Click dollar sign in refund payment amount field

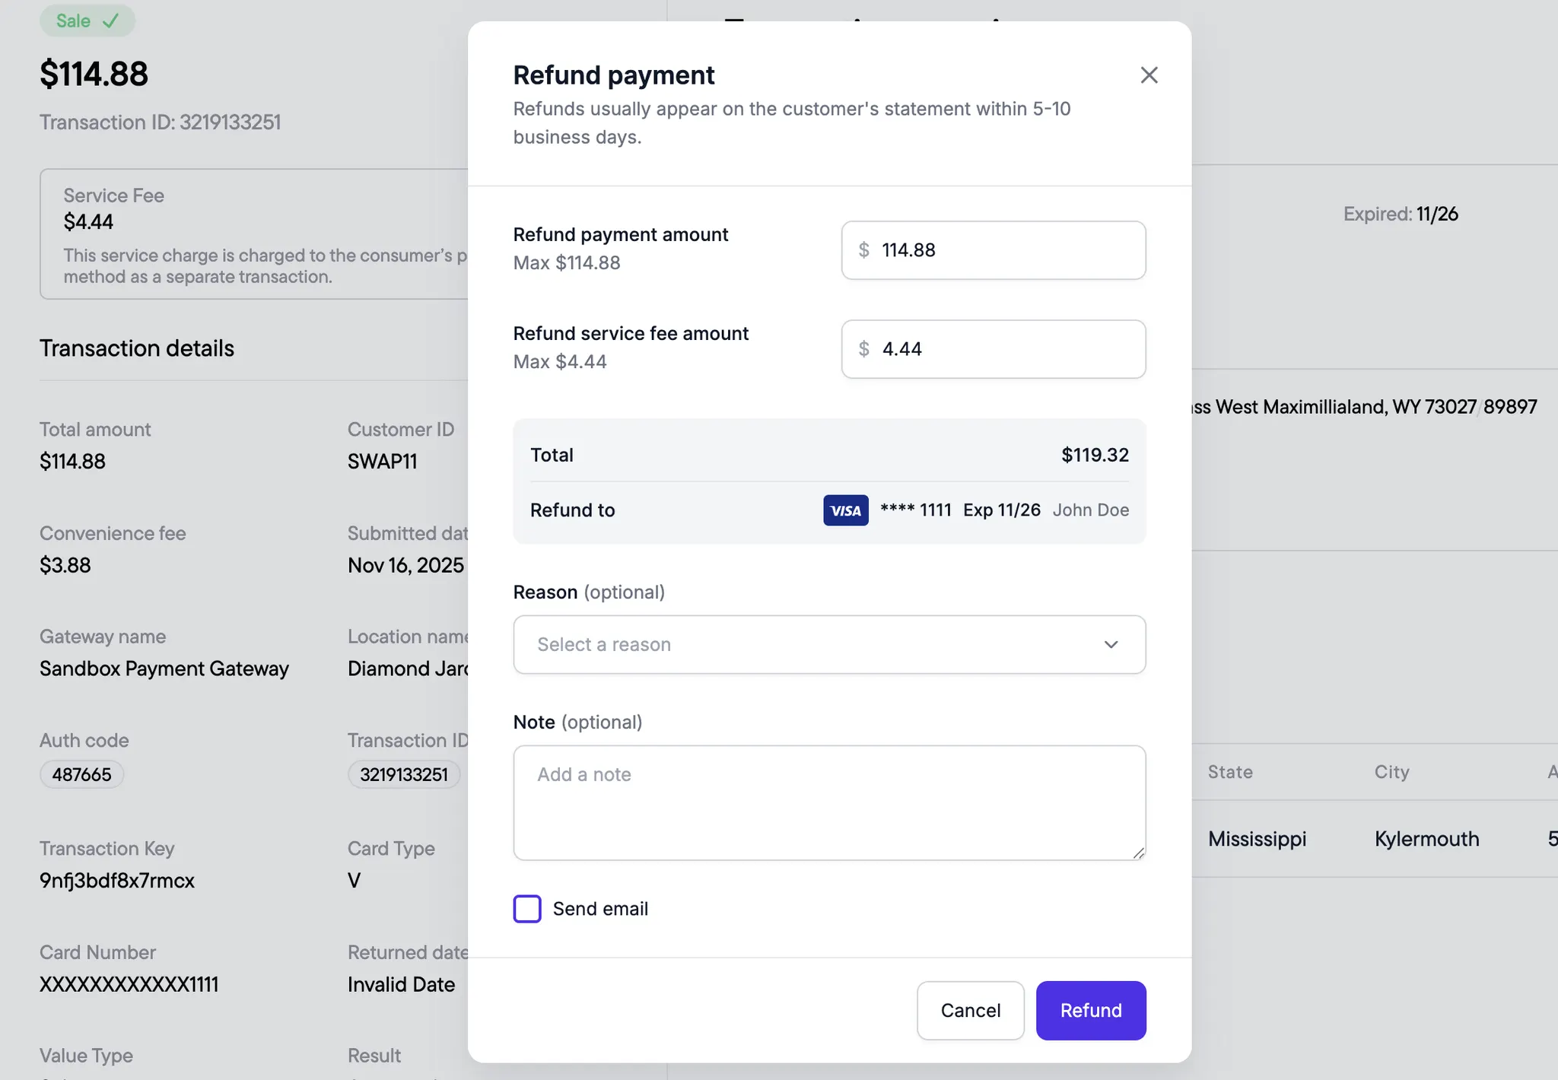tap(863, 250)
